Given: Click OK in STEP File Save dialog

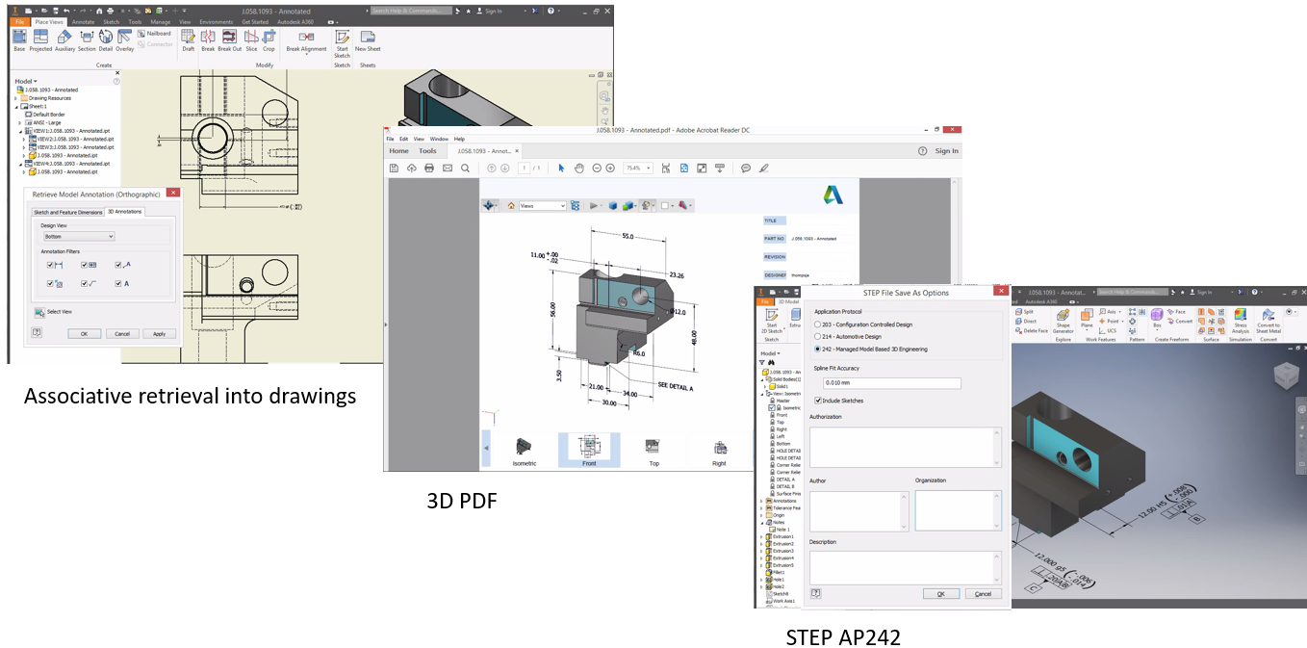Looking at the screenshot, I should [x=940, y=594].
